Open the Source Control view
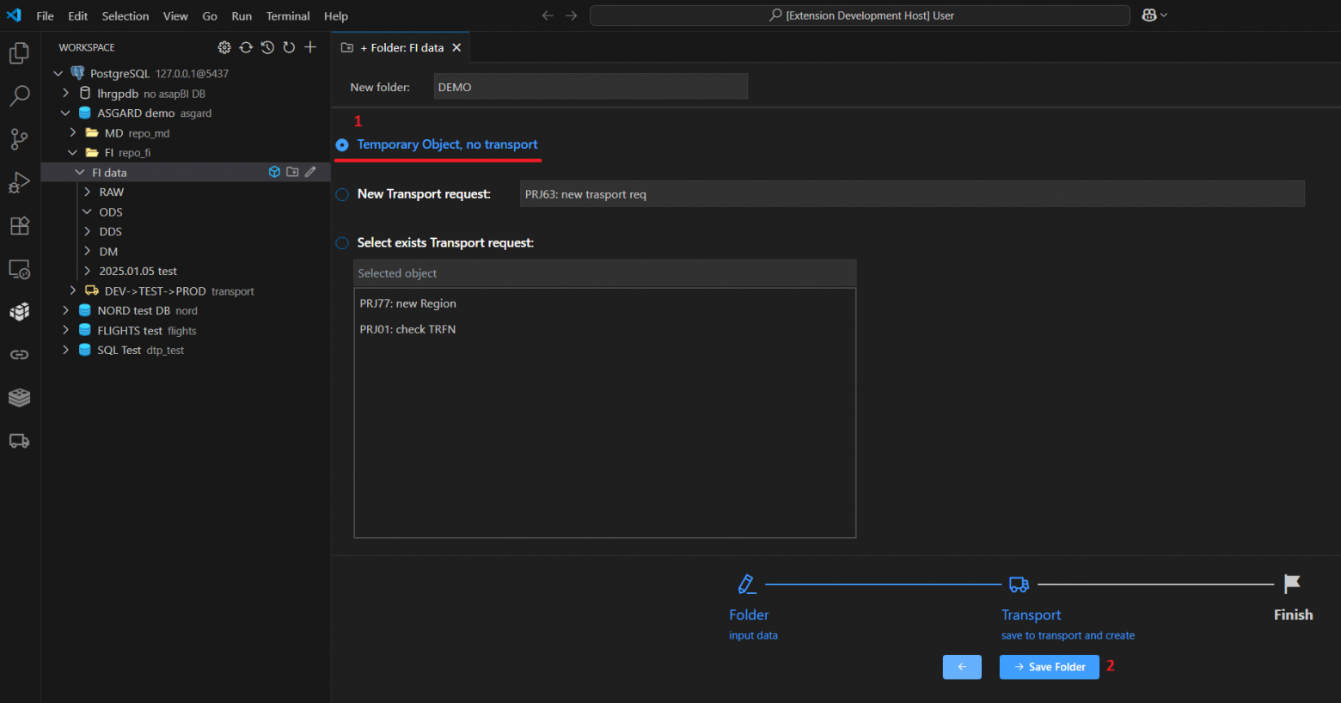1341x703 pixels. click(19, 139)
